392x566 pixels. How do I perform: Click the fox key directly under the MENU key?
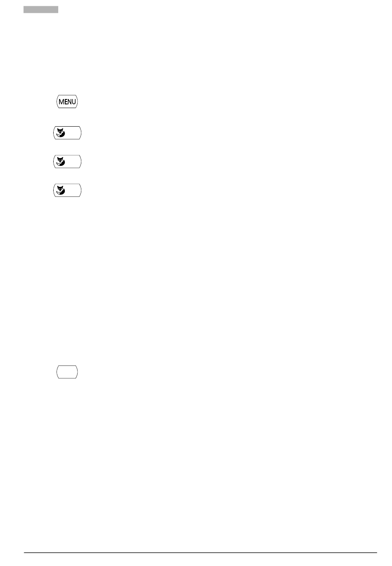tap(67, 133)
